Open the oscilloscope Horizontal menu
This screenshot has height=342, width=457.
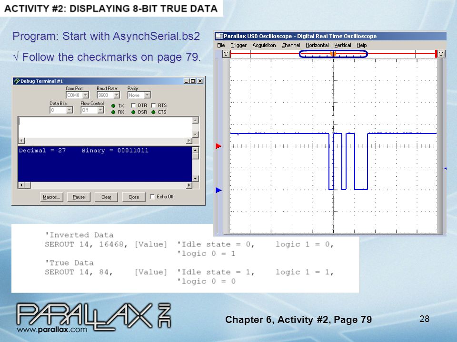[317, 45]
